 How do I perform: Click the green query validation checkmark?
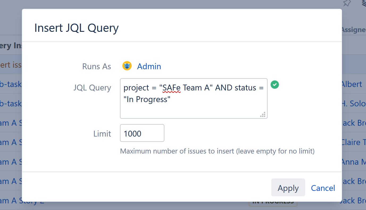275,85
